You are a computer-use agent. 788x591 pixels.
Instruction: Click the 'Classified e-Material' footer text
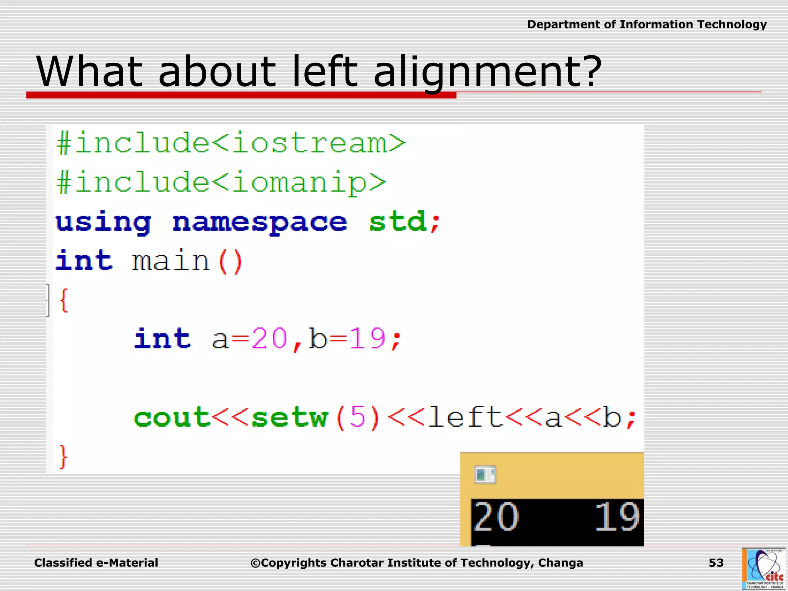(x=96, y=563)
